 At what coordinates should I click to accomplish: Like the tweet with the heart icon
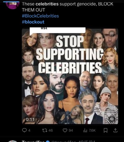(65, 130)
